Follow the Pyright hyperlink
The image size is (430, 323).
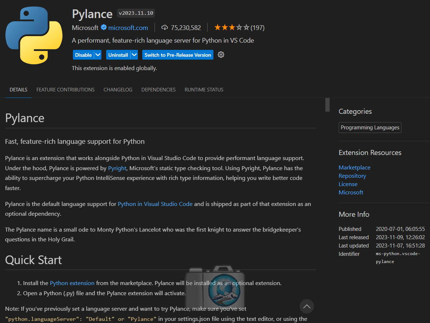[117, 168]
